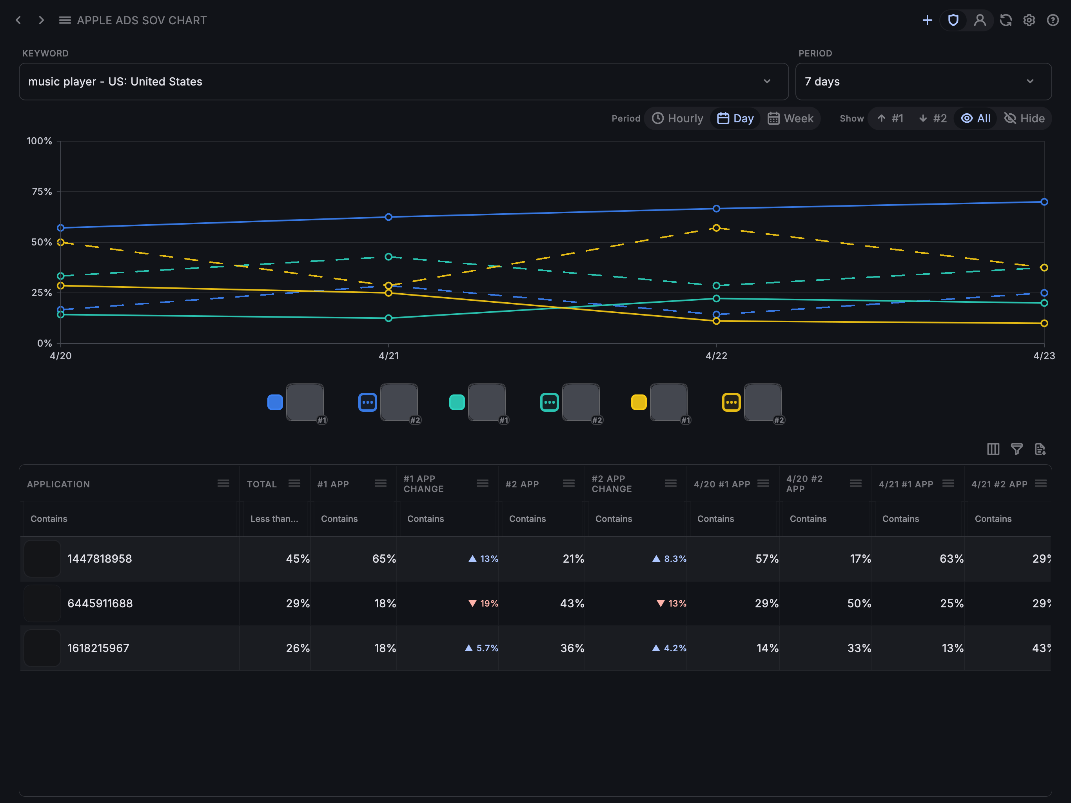Open the hamburger navigation menu
Image resolution: width=1071 pixels, height=803 pixels.
pos(65,20)
